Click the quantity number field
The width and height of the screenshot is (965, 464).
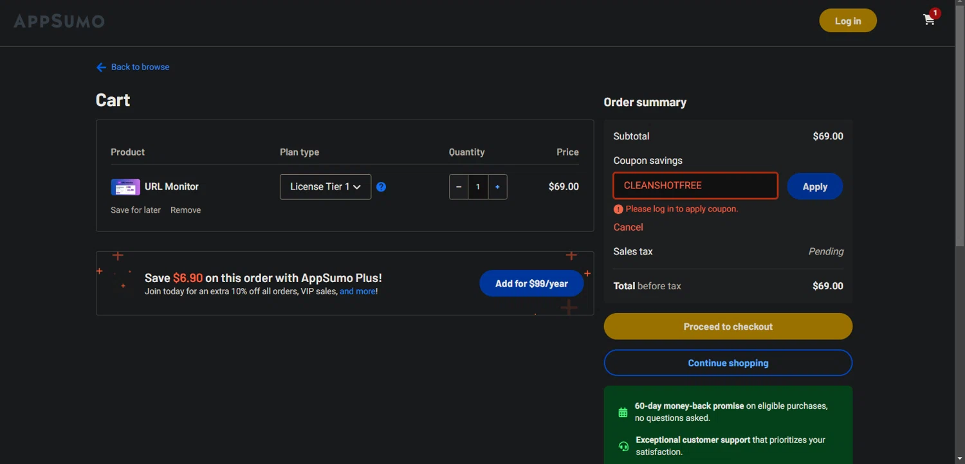478,187
